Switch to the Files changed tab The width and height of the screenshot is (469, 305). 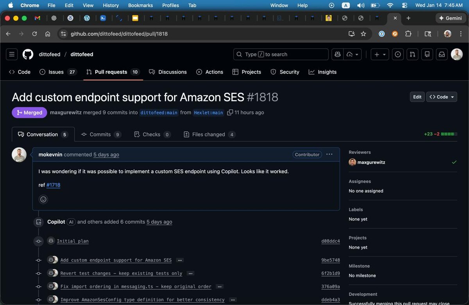tap(209, 134)
